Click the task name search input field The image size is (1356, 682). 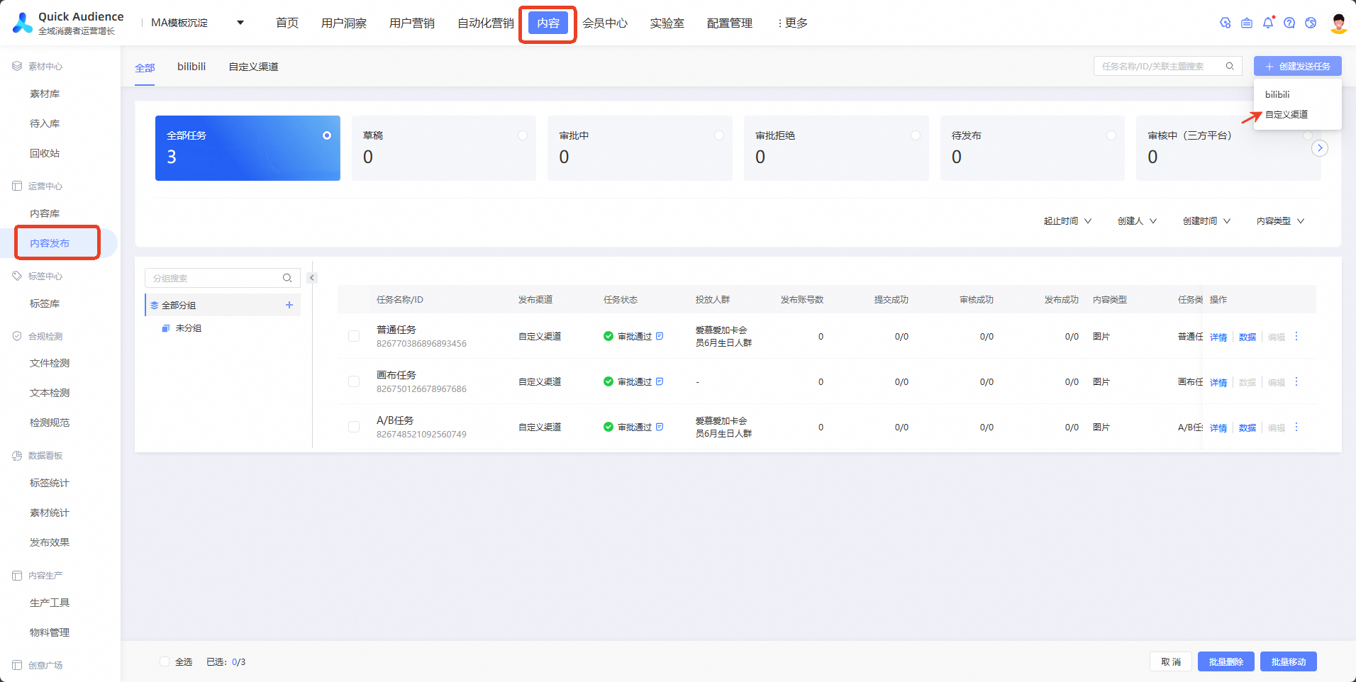click(1167, 66)
